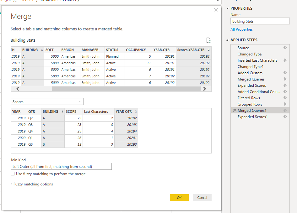This screenshot has width=297, height=213.
Task: Collapse the PROPERTIES section
Action: point(228,8)
